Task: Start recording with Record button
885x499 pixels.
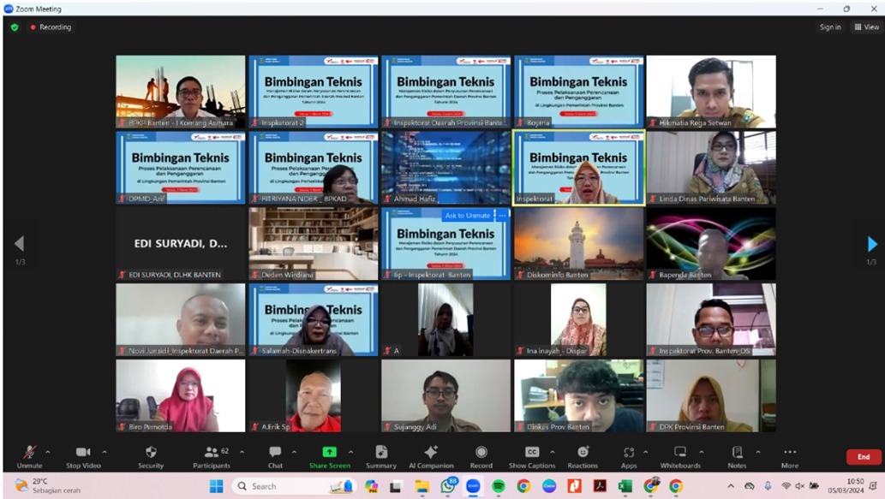Action: pos(481,454)
